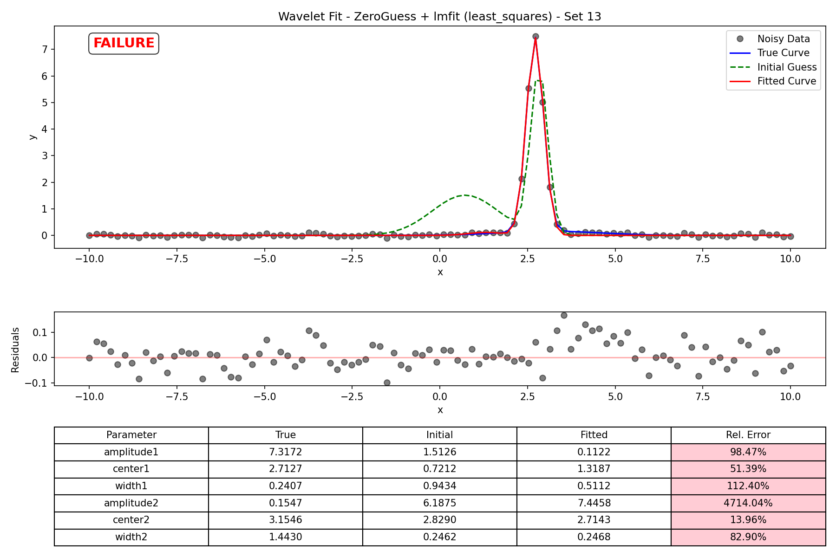Click the initial value 0.9434
This screenshot has height=557, width=836.
(x=440, y=486)
